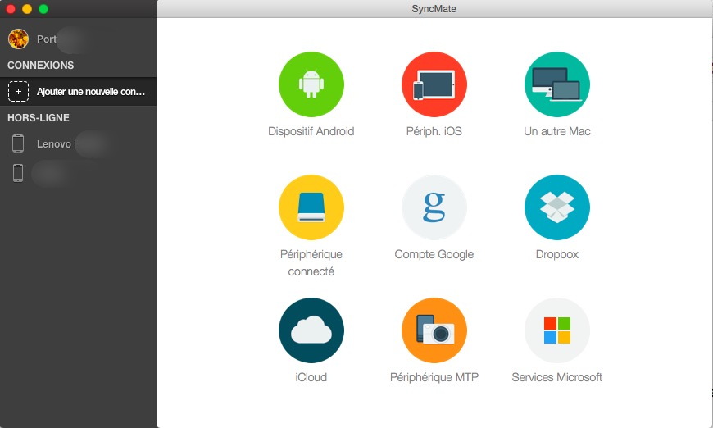Select the Périphérique connecté yellow drive icon
Image resolution: width=713 pixels, height=428 pixels.
click(311, 207)
